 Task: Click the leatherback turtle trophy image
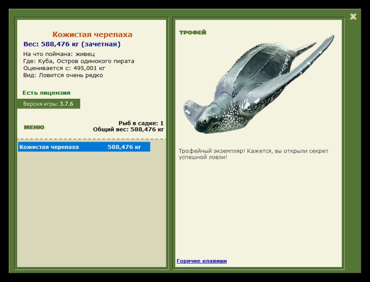click(259, 84)
